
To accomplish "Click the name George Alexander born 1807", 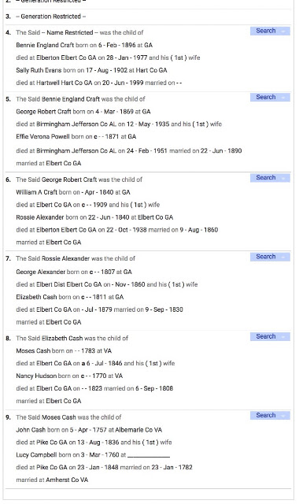I will [41, 272].
